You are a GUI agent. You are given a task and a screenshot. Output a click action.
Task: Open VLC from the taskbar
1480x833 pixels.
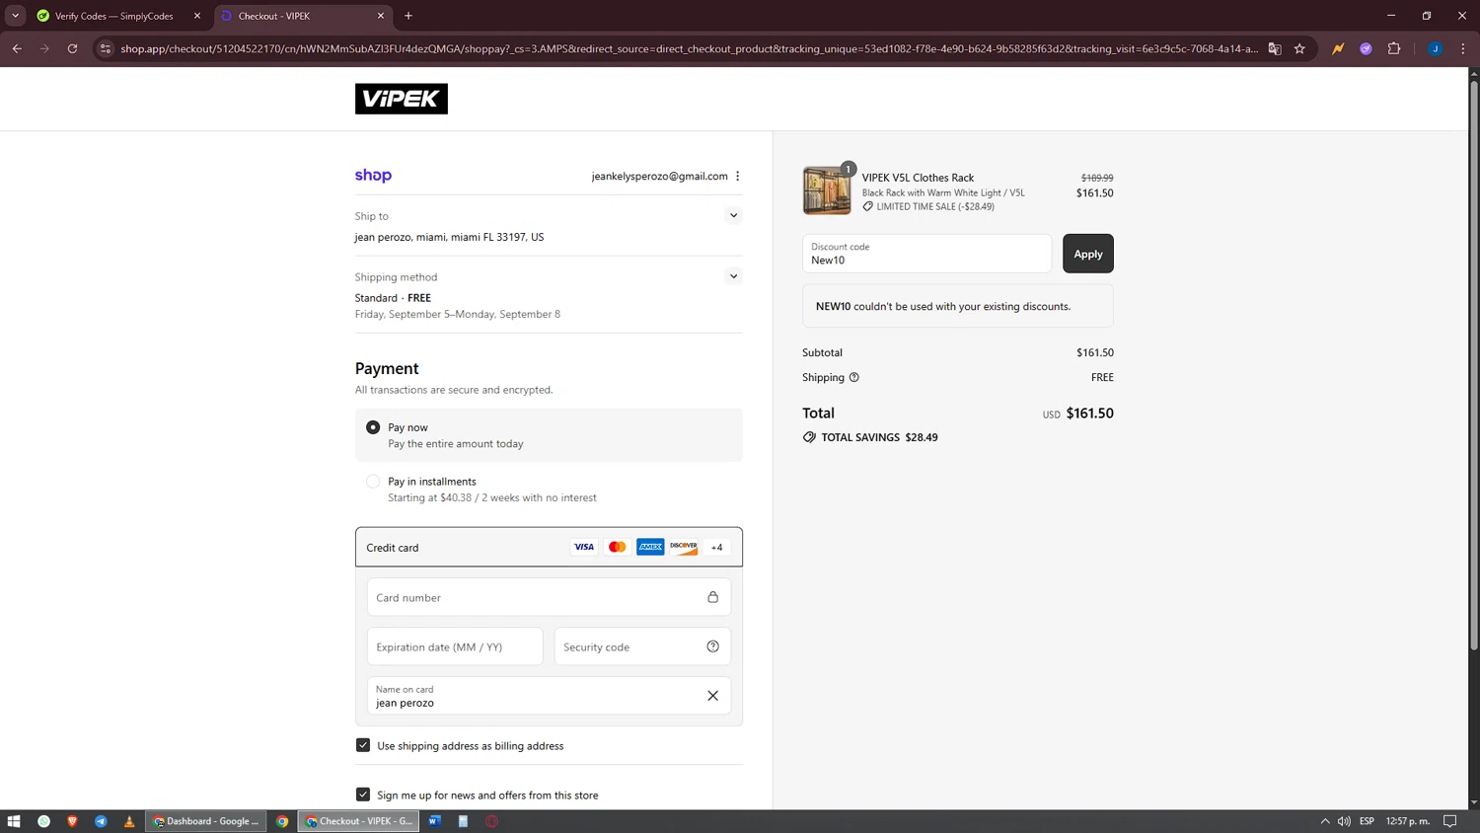click(129, 821)
